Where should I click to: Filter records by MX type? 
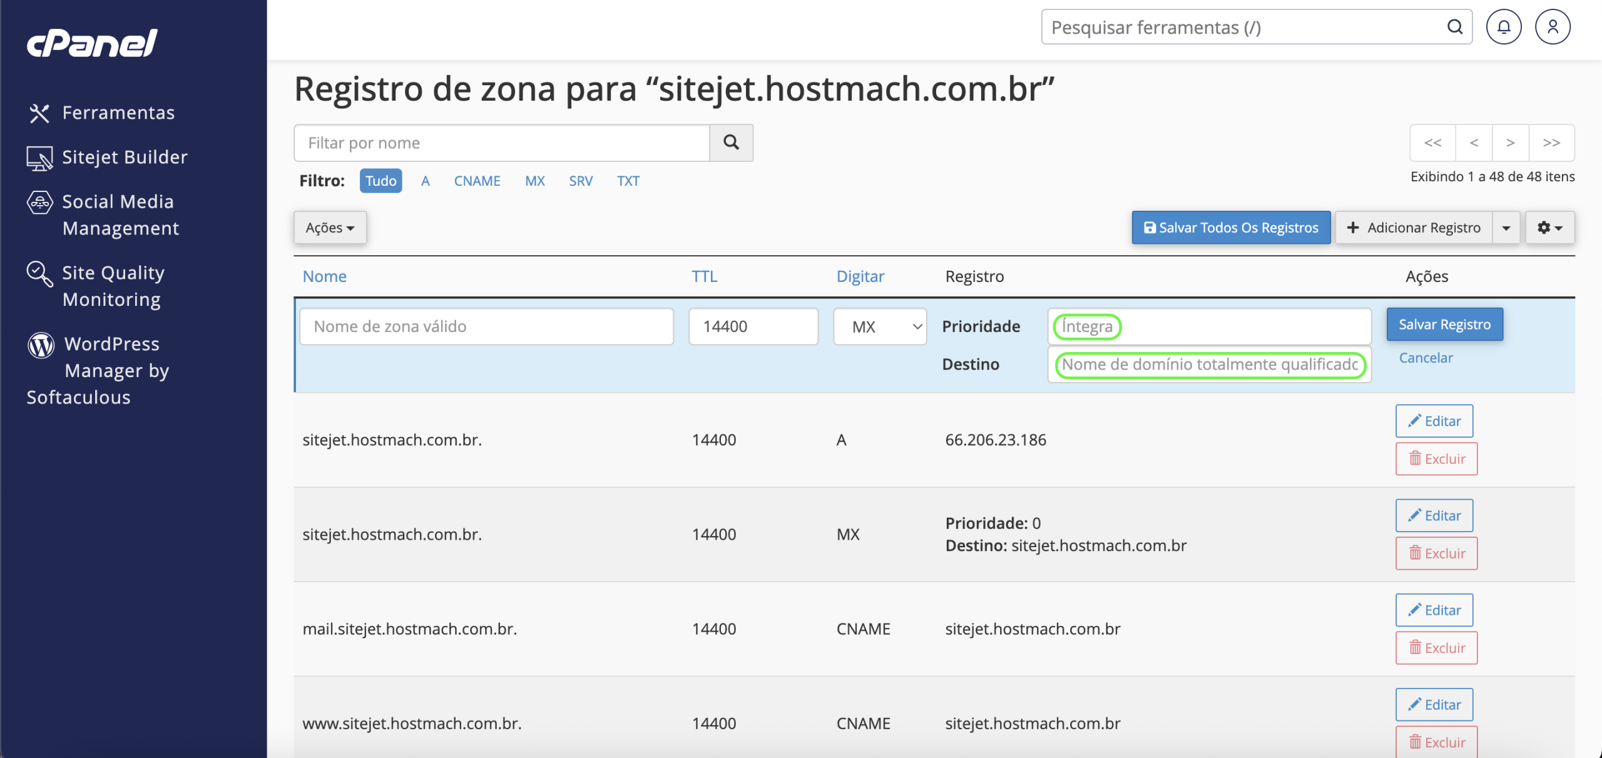click(535, 181)
